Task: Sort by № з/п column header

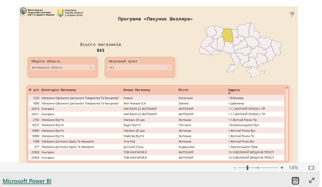Action: (x=34, y=90)
